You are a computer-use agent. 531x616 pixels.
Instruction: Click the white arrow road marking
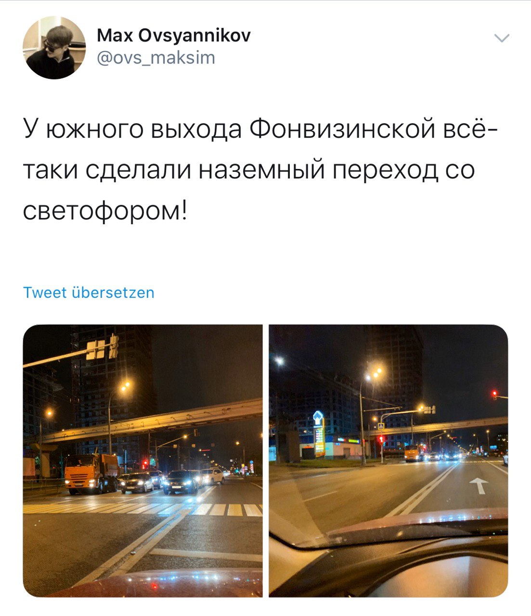tap(479, 486)
